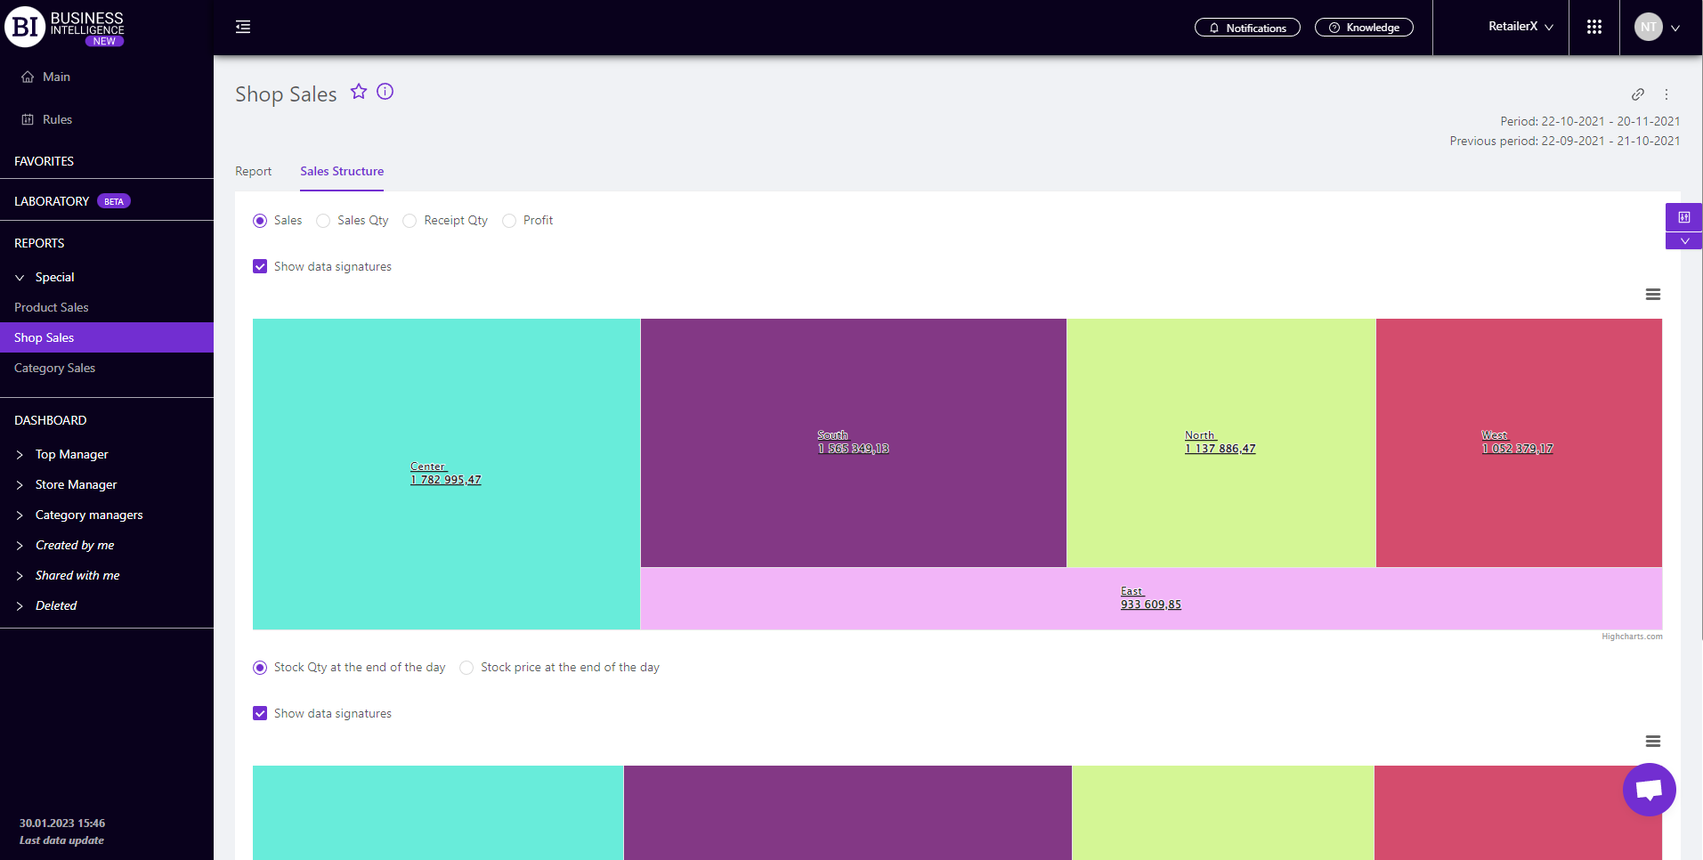This screenshot has width=1703, height=860.
Task: Uncheck the first Show data signatures checkbox
Action: (260, 267)
